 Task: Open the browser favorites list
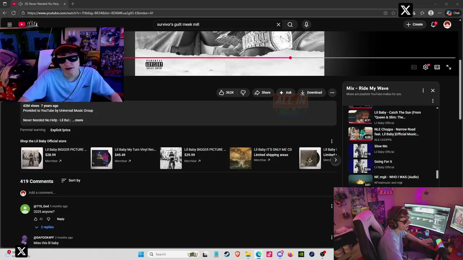point(422,13)
